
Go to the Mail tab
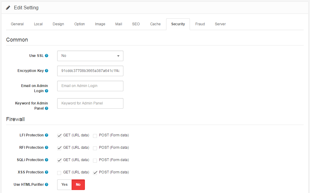(x=119, y=24)
